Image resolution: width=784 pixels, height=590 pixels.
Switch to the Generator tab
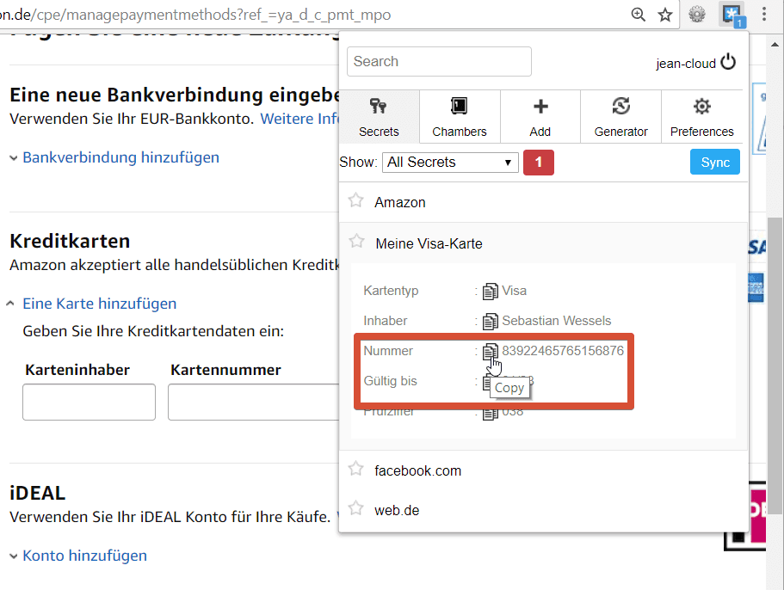pos(621,117)
